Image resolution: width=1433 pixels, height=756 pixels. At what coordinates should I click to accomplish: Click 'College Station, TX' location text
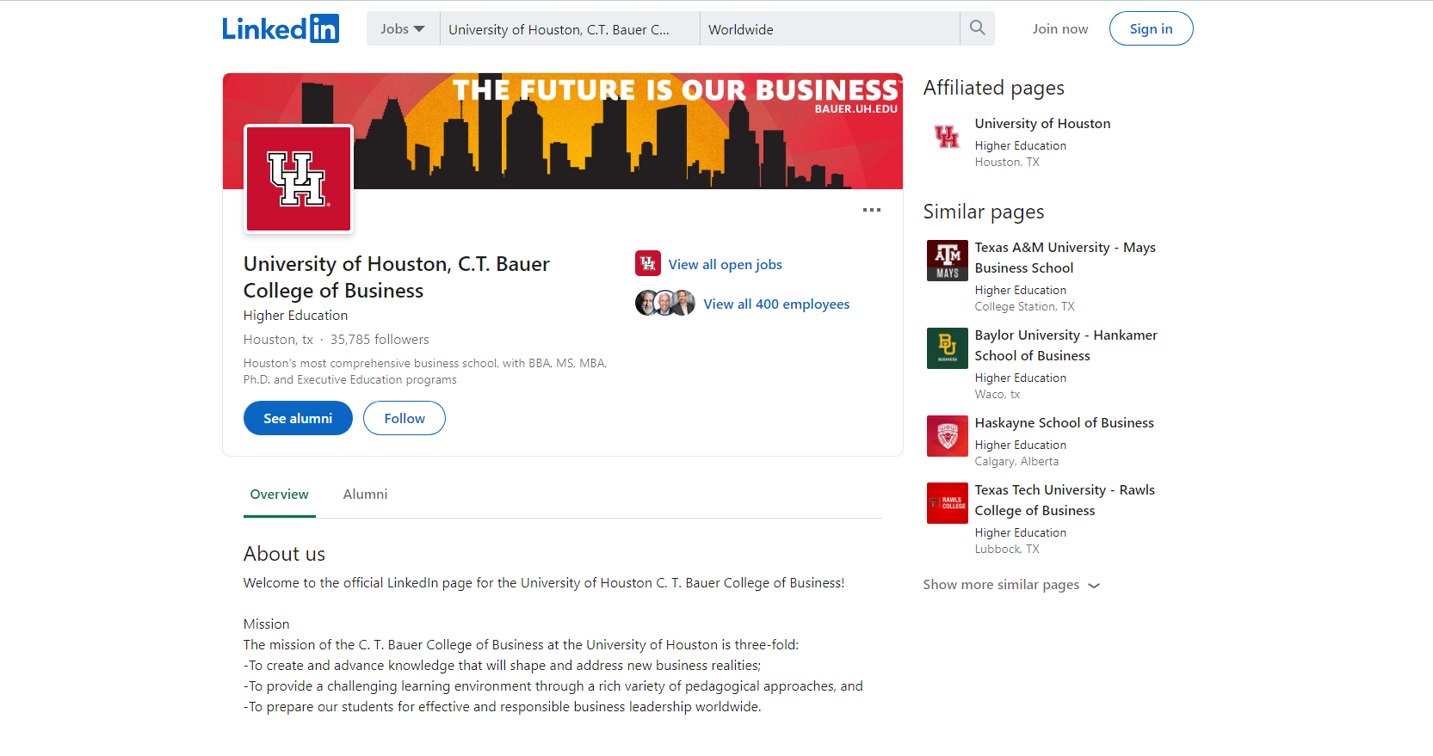pos(1024,307)
